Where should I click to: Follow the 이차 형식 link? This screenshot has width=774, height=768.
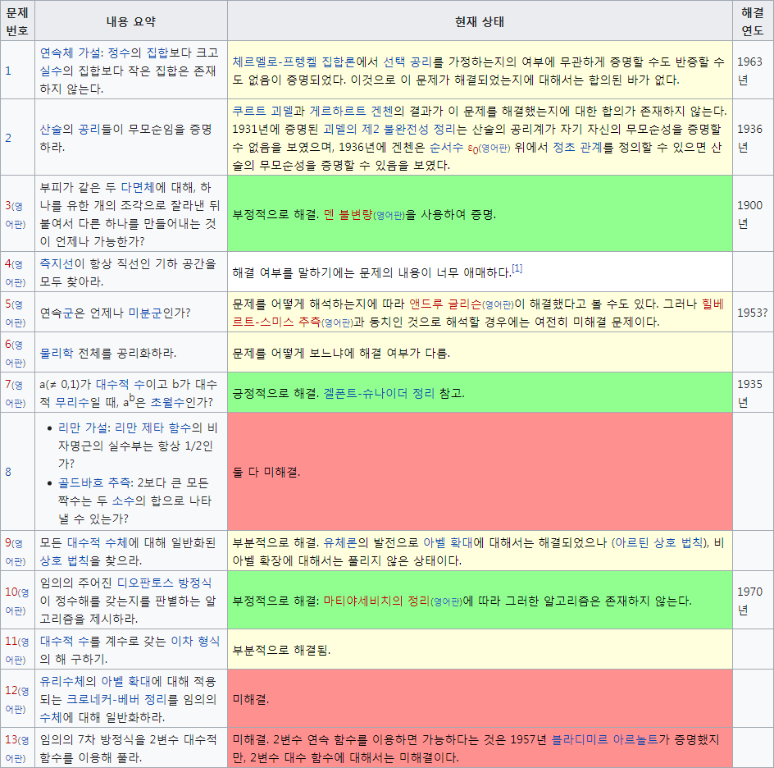click(195, 641)
